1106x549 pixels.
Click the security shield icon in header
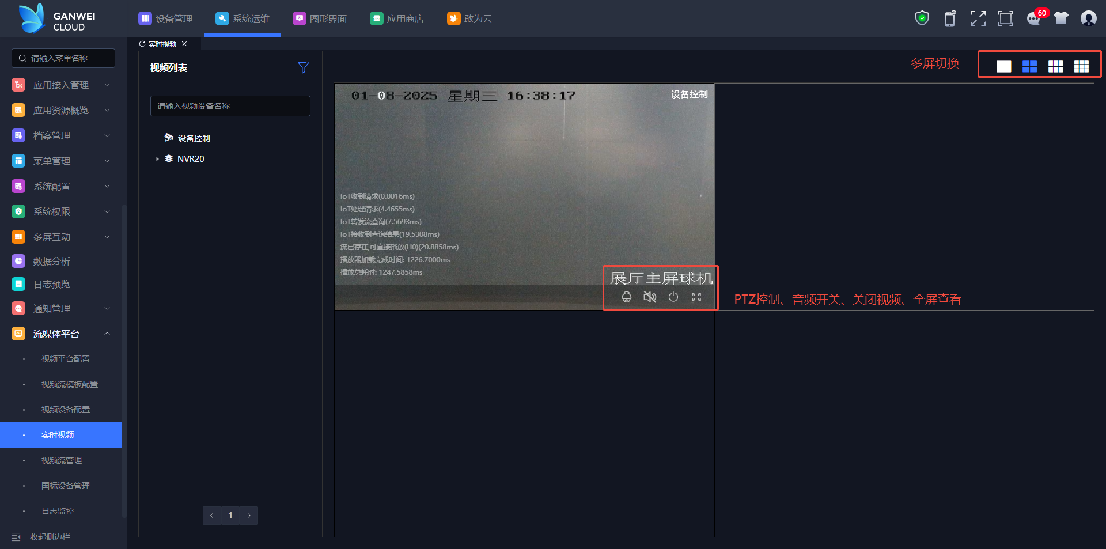[x=922, y=18]
